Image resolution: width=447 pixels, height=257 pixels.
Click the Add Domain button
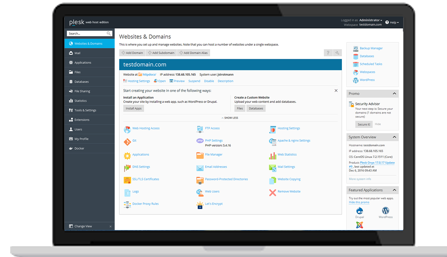132,53
